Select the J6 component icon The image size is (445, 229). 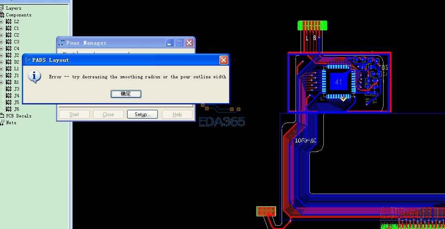click(8, 109)
